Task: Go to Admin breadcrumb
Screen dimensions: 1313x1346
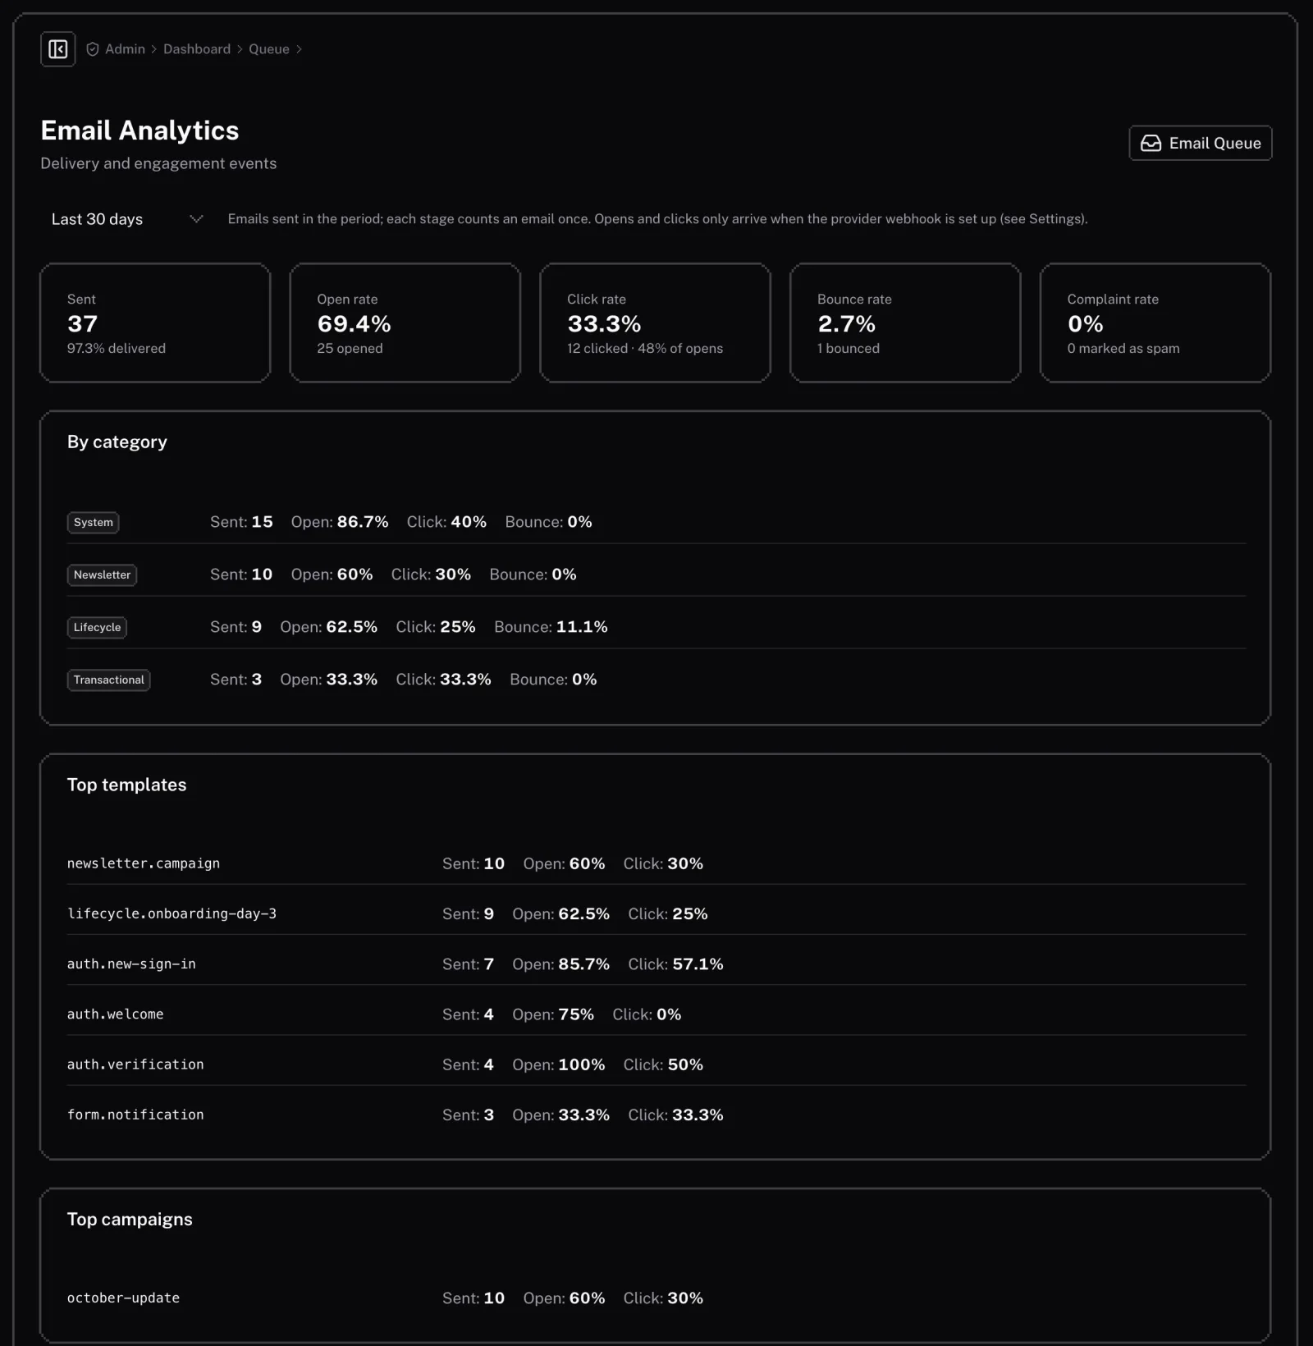Action: pyautogui.click(x=125, y=49)
